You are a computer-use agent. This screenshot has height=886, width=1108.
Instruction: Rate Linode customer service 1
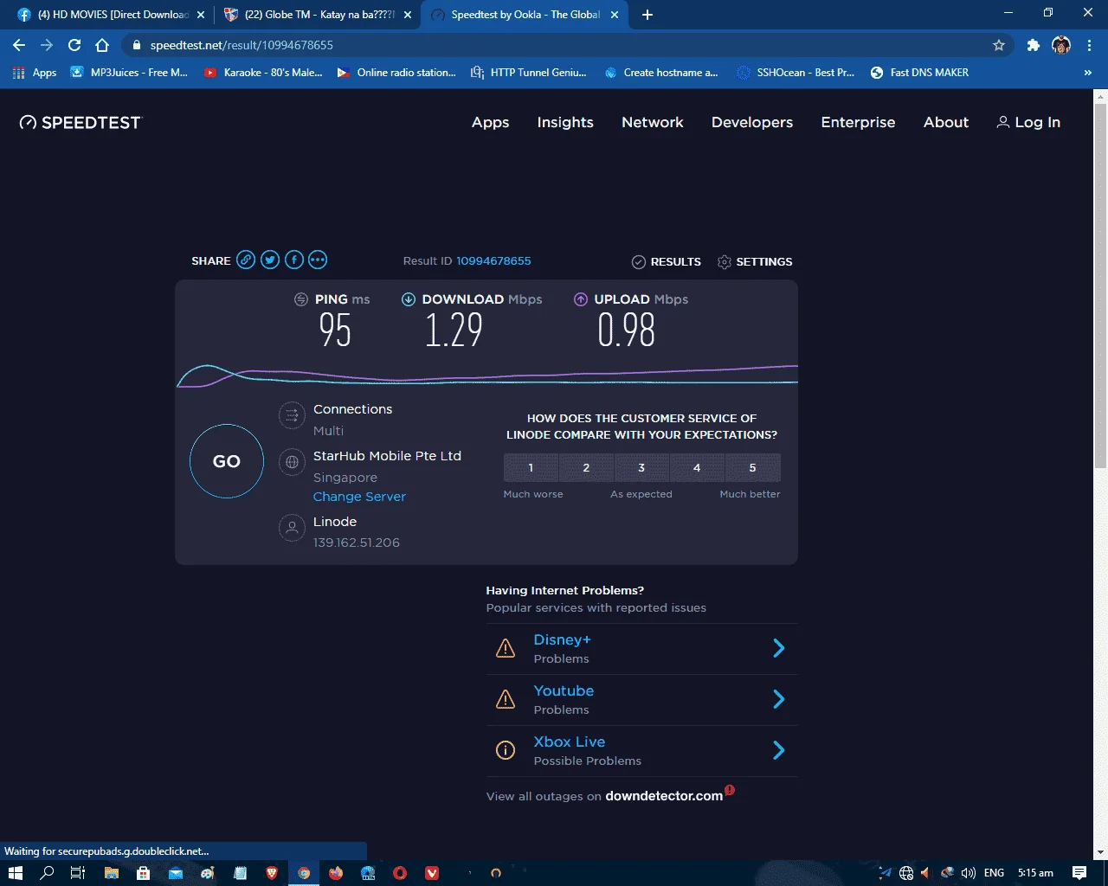pyautogui.click(x=531, y=467)
